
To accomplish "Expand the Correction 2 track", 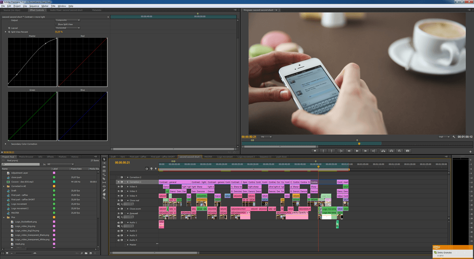I will pyautogui.click(x=128, y=177).
